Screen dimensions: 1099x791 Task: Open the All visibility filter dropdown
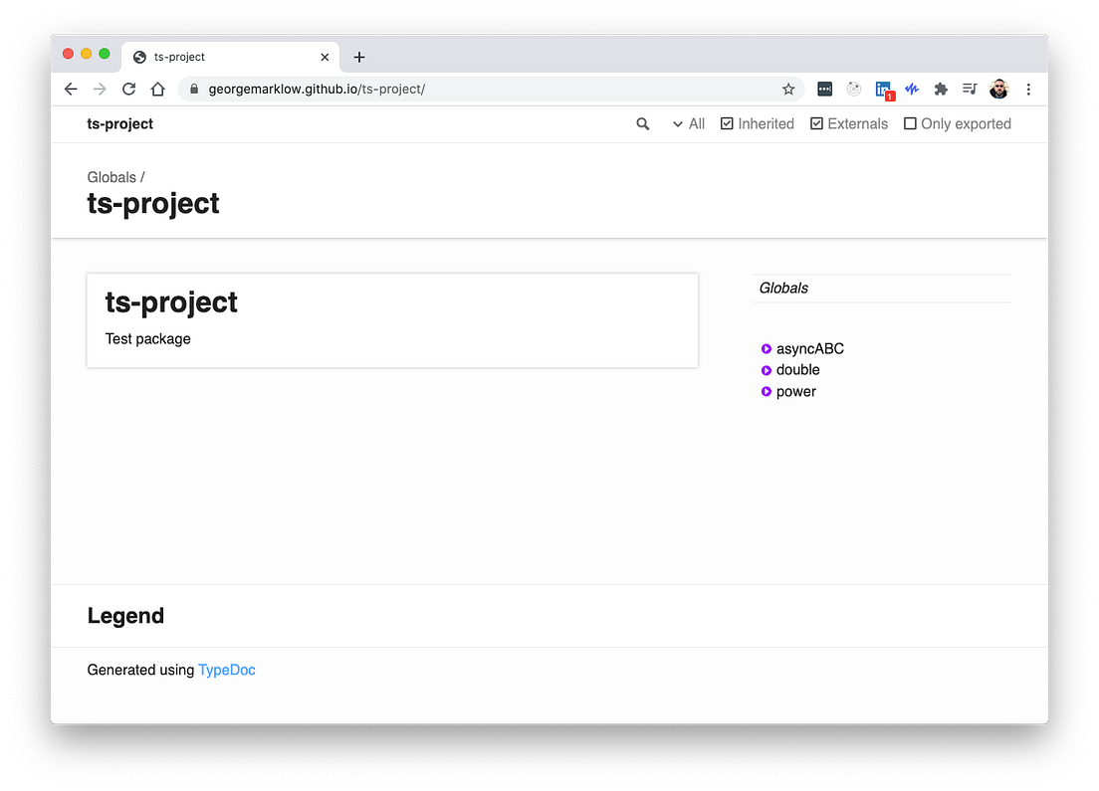(x=688, y=123)
